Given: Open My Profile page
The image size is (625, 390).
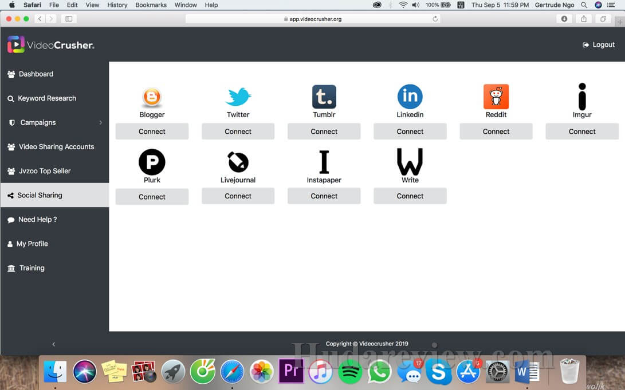Looking at the screenshot, I should (54, 244).
